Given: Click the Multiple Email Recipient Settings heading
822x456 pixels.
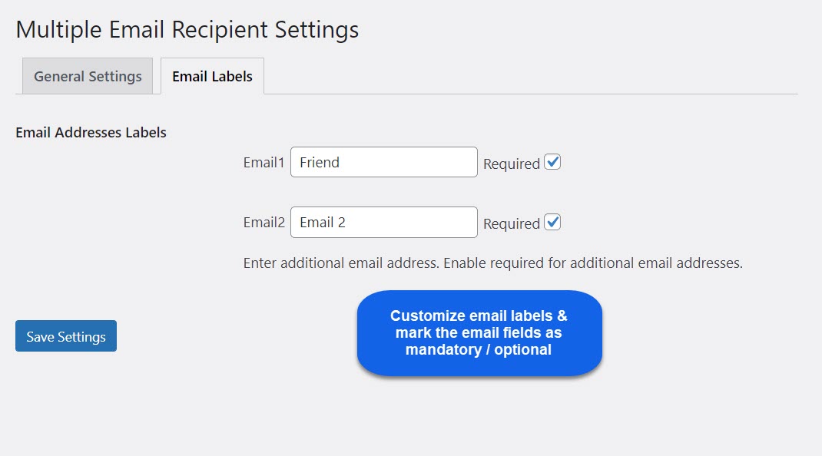Looking at the screenshot, I should (x=187, y=29).
